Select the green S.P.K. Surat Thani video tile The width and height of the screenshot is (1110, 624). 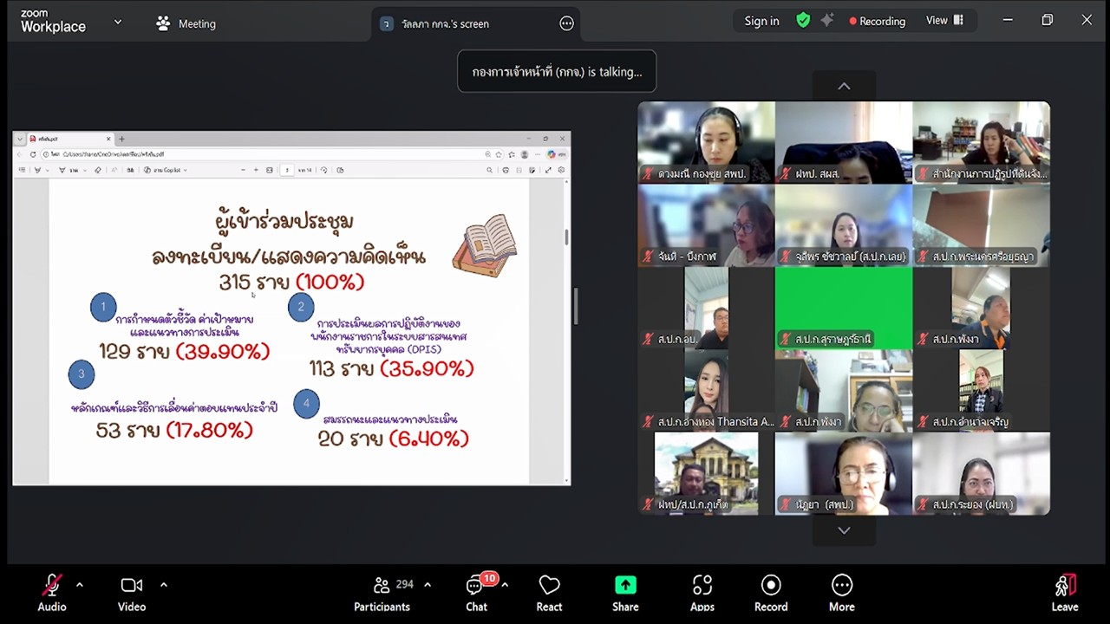point(843,308)
